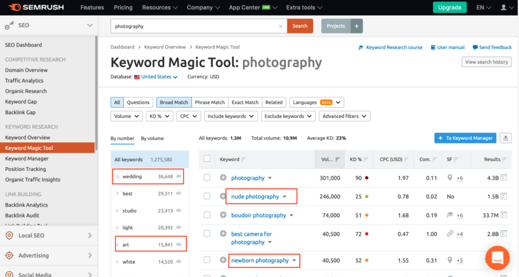This screenshot has width=519, height=277.
Task: Select the Exact Match tab
Action: tap(245, 102)
